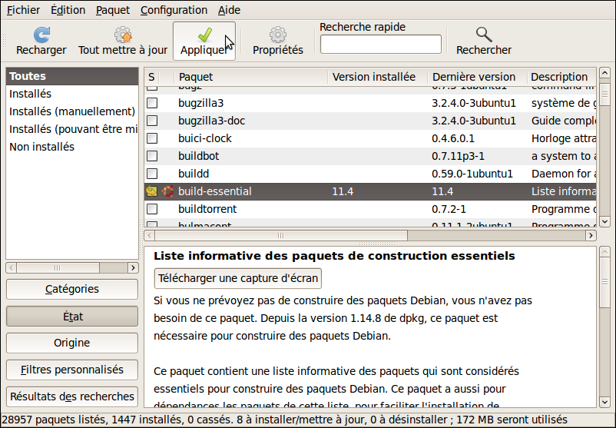Sort by Version installée column header

pyautogui.click(x=374, y=77)
